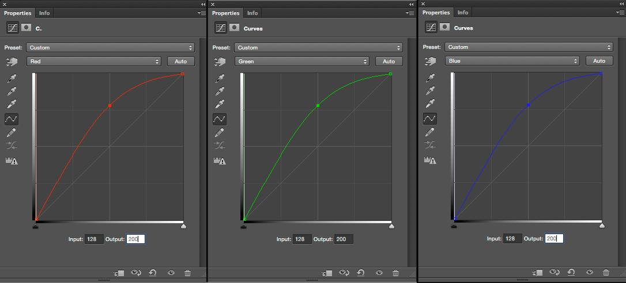Select the on-image adjustment hand tool in the Blue panel
The height and width of the screenshot is (283, 626).
(x=431, y=61)
